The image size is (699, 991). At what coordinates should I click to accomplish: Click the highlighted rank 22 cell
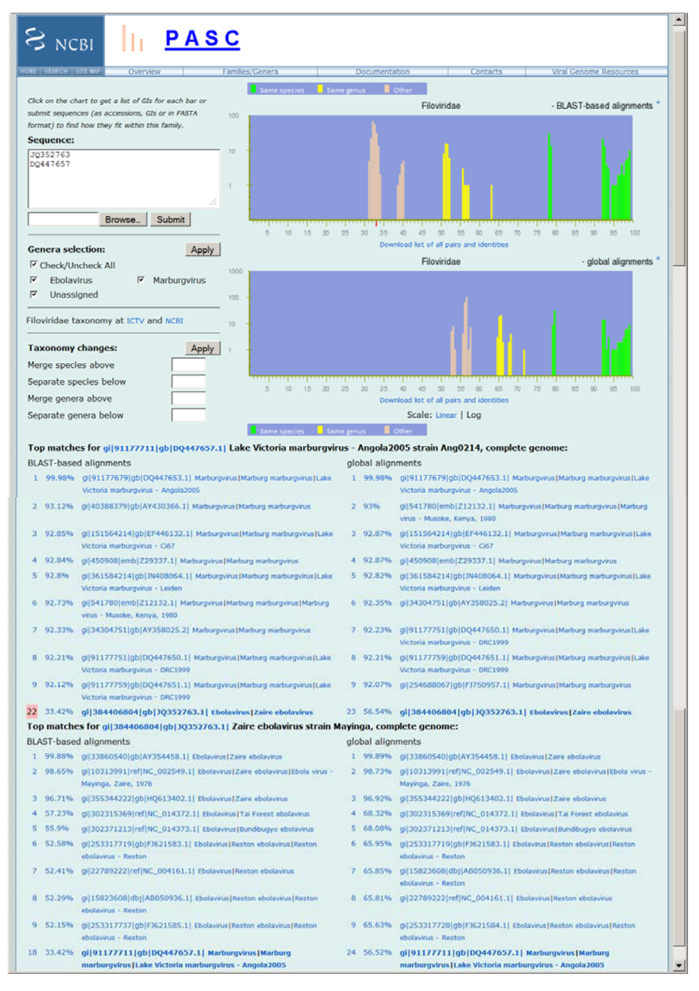pyautogui.click(x=31, y=712)
